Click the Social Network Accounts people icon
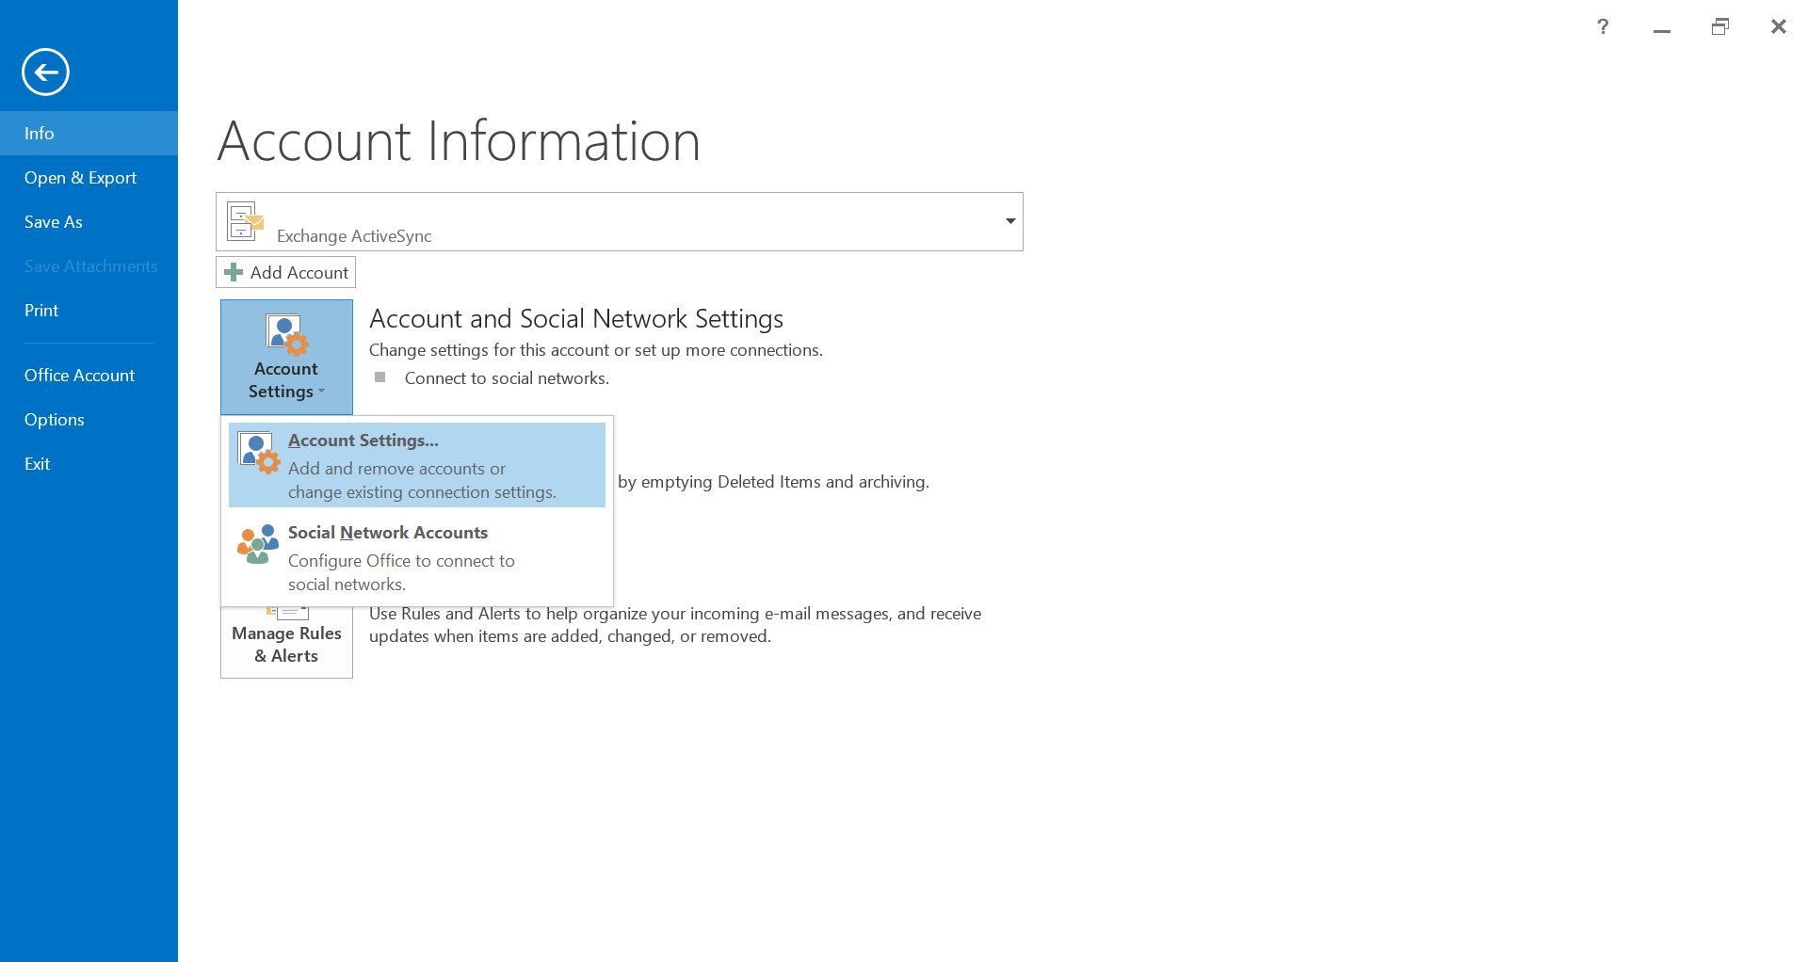 pyautogui.click(x=257, y=545)
